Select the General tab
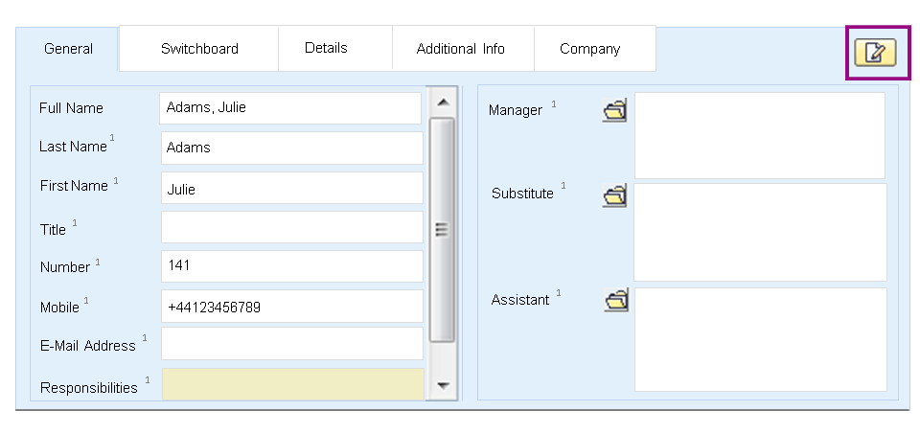 (x=69, y=49)
